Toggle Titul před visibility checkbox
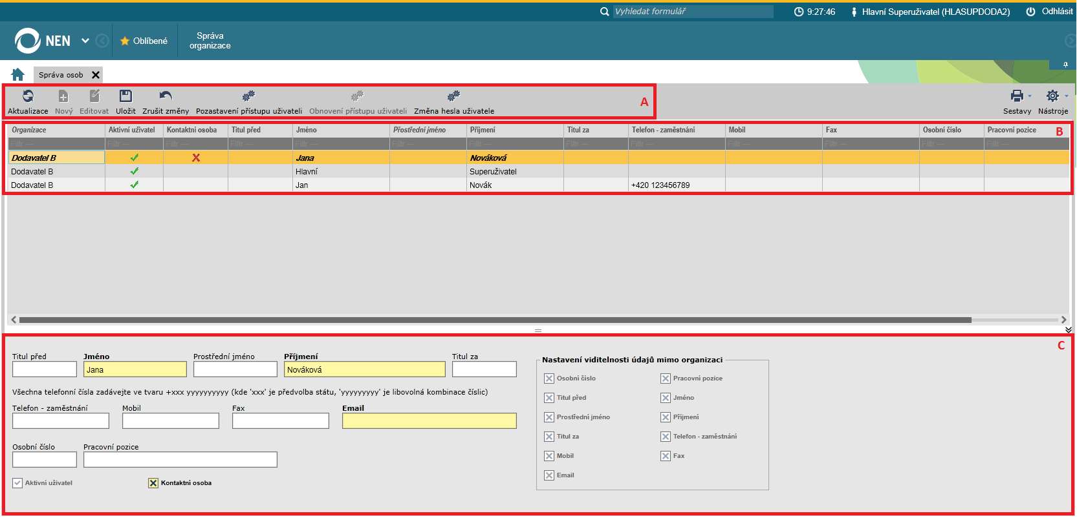 [x=549, y=398]
